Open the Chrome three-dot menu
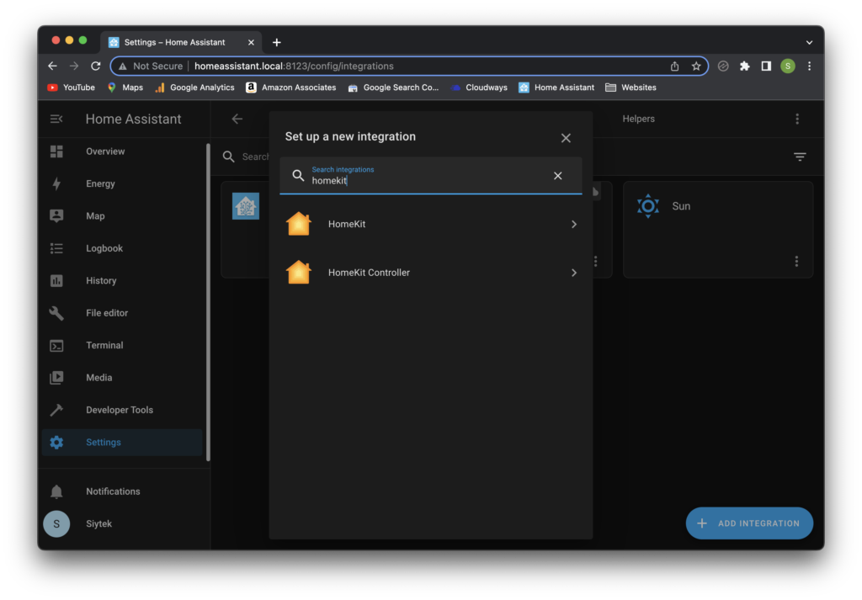 click(x=809, y=66)
